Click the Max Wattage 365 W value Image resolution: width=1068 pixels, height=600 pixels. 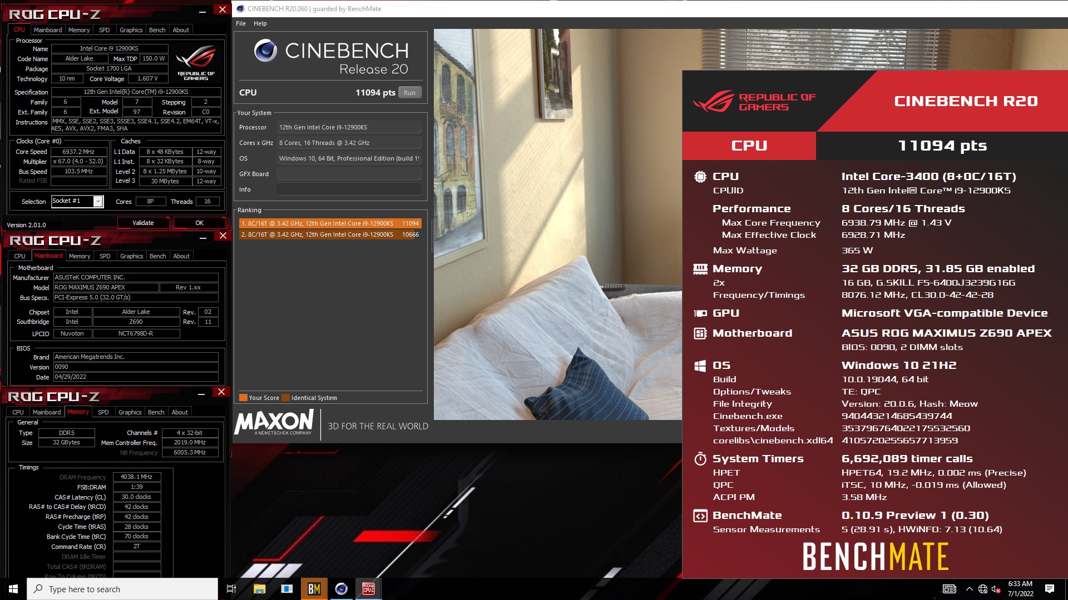(x=857, y=251)
